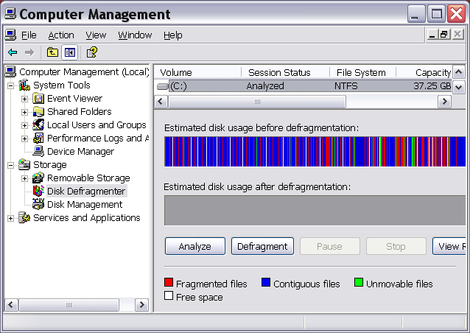Click the green Unmovable files legend swatch
Viewport: 470px width, 333px height.
[x=359, y=282]
